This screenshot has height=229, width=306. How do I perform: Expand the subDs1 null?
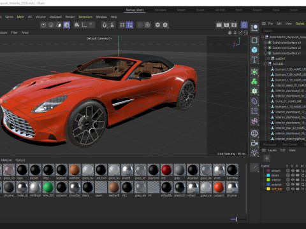pos(268,59)
